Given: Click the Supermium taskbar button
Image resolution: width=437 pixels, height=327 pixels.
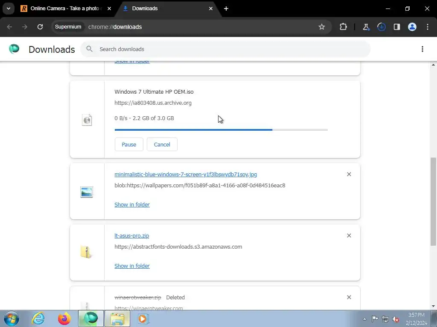Looking at the screenshot, I should coord(91,318).
